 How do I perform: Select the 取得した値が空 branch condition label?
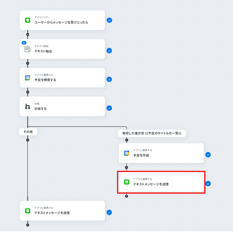[152, 133]
